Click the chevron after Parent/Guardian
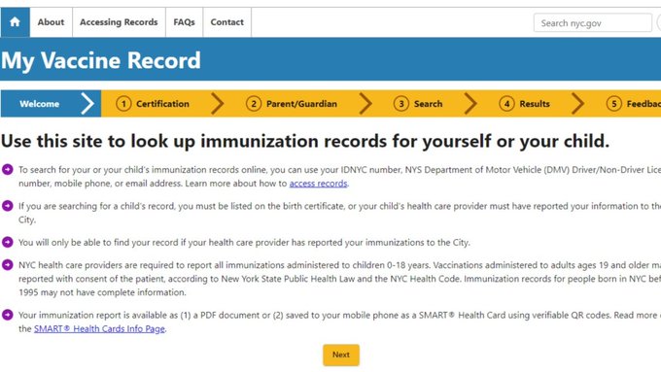661x372 pixels. click(365, 104)
